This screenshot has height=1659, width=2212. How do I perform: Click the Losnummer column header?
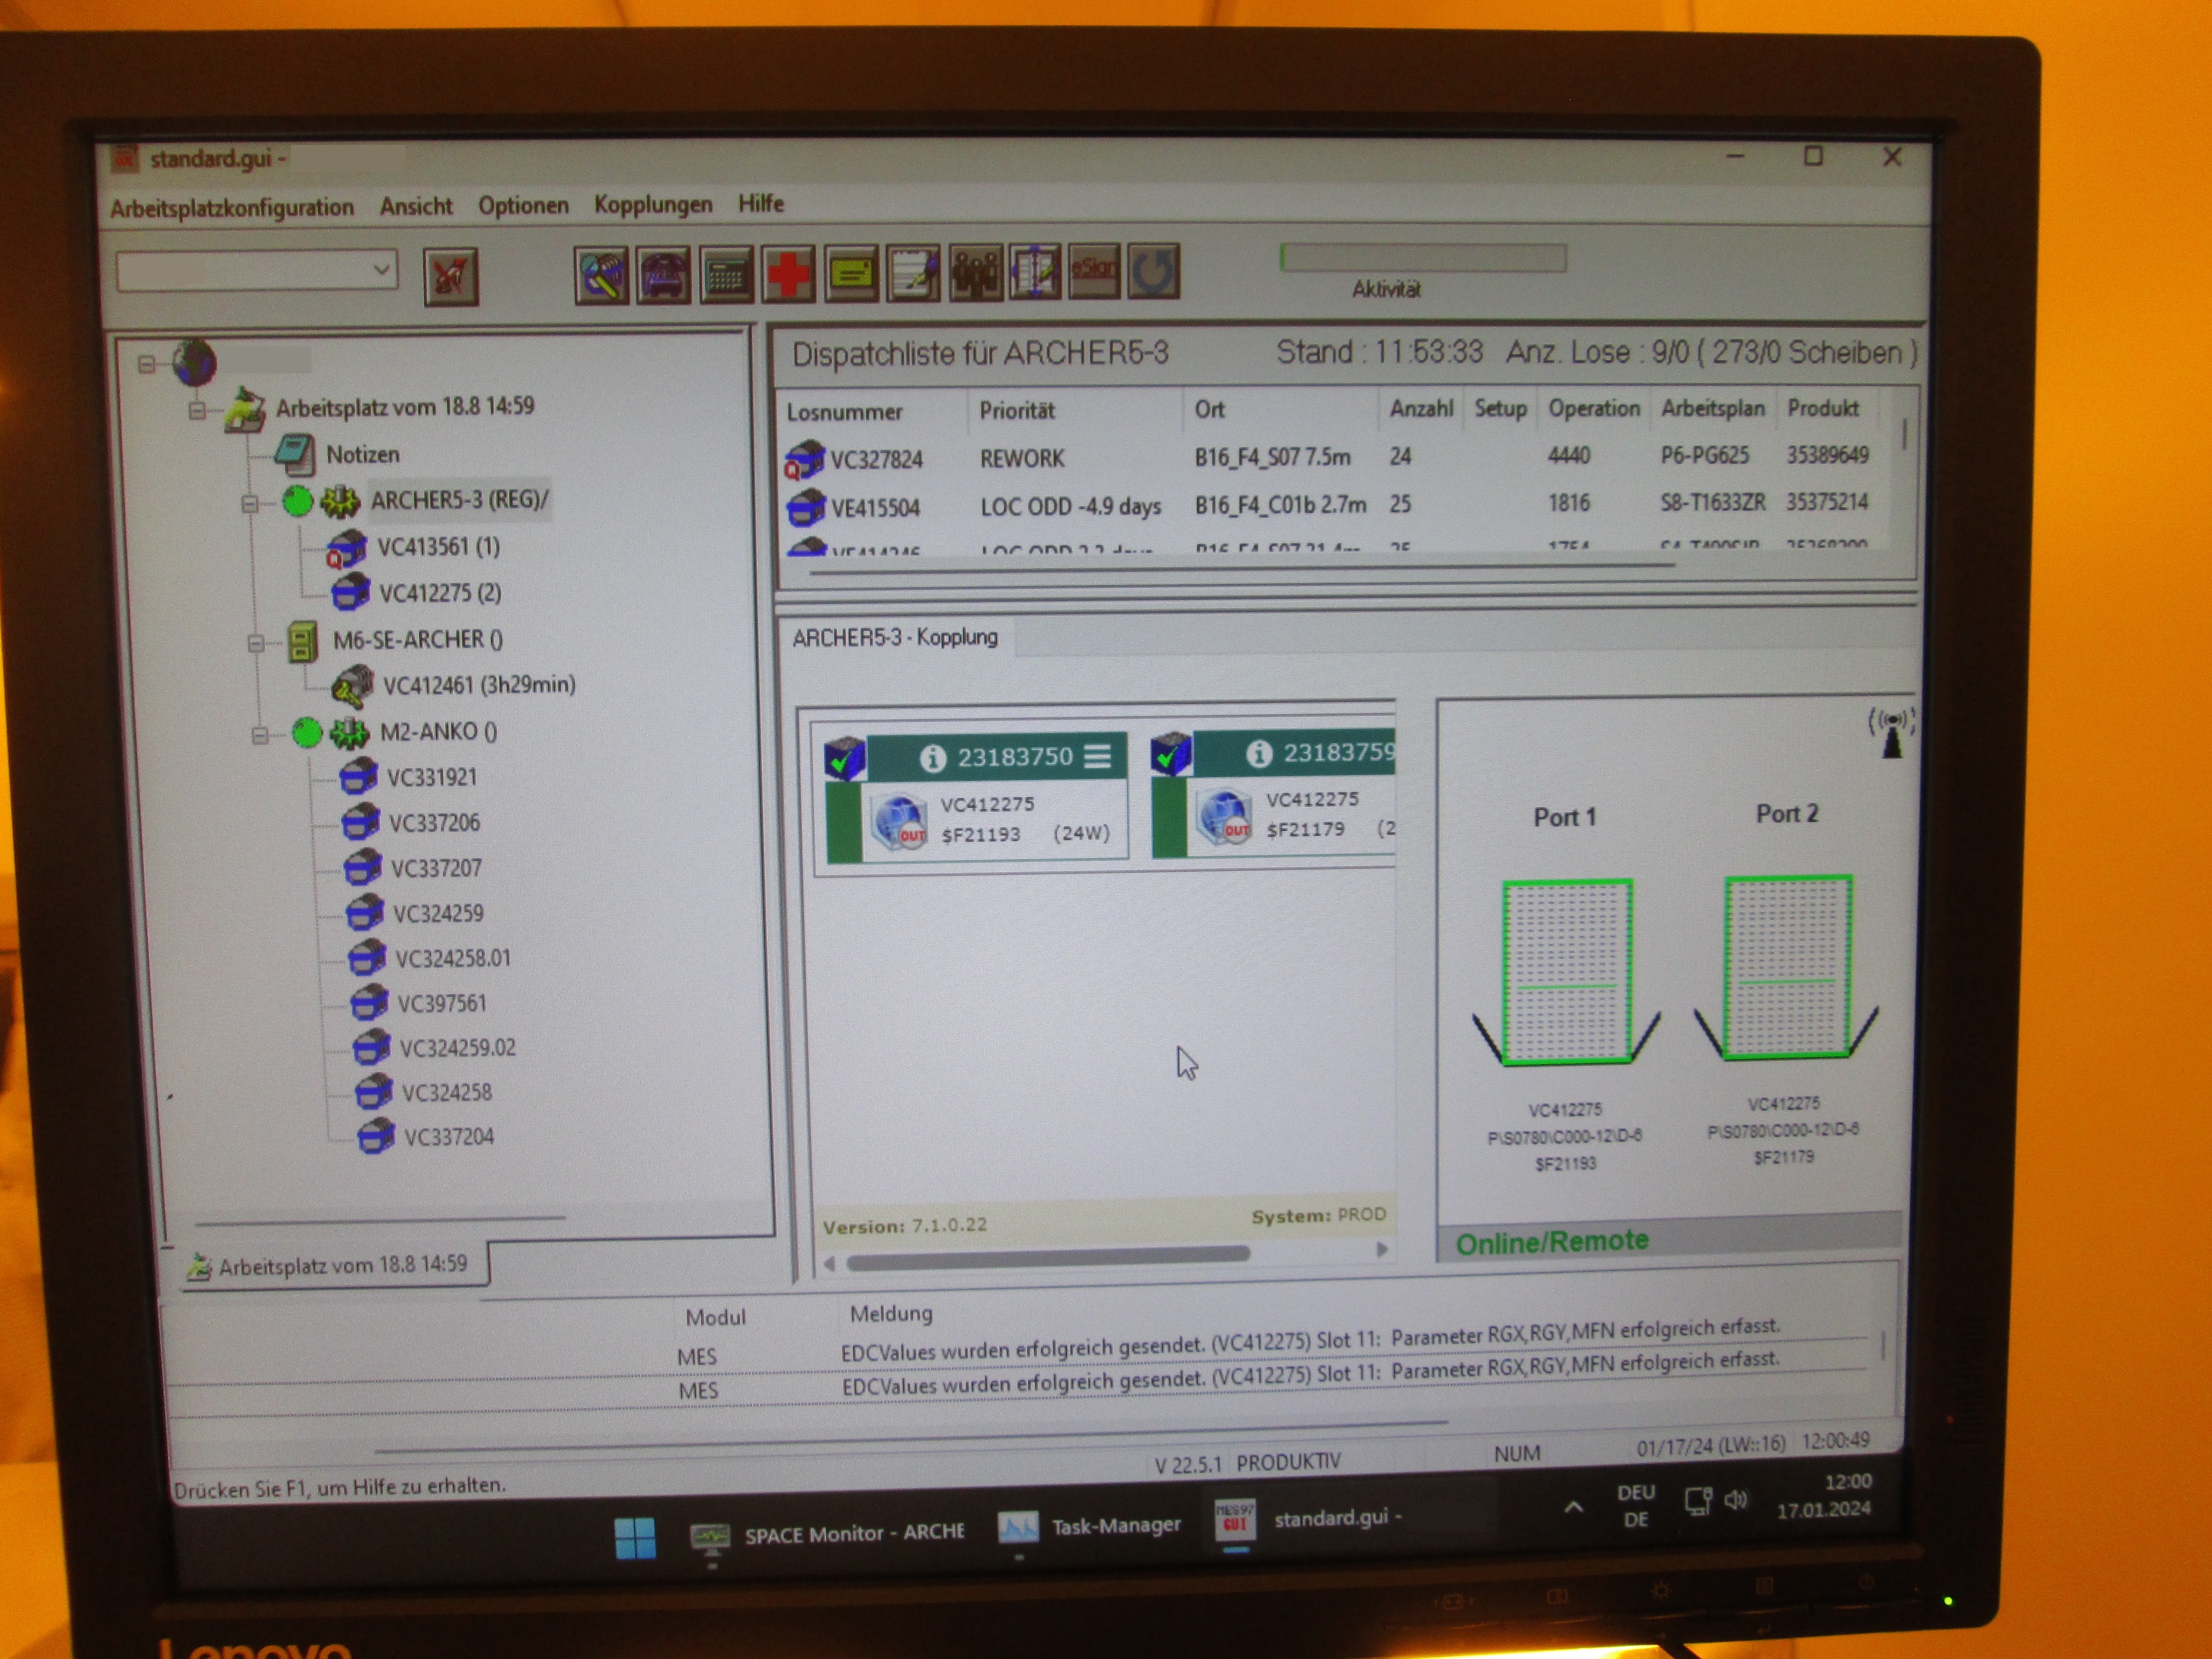coord(845,412)
